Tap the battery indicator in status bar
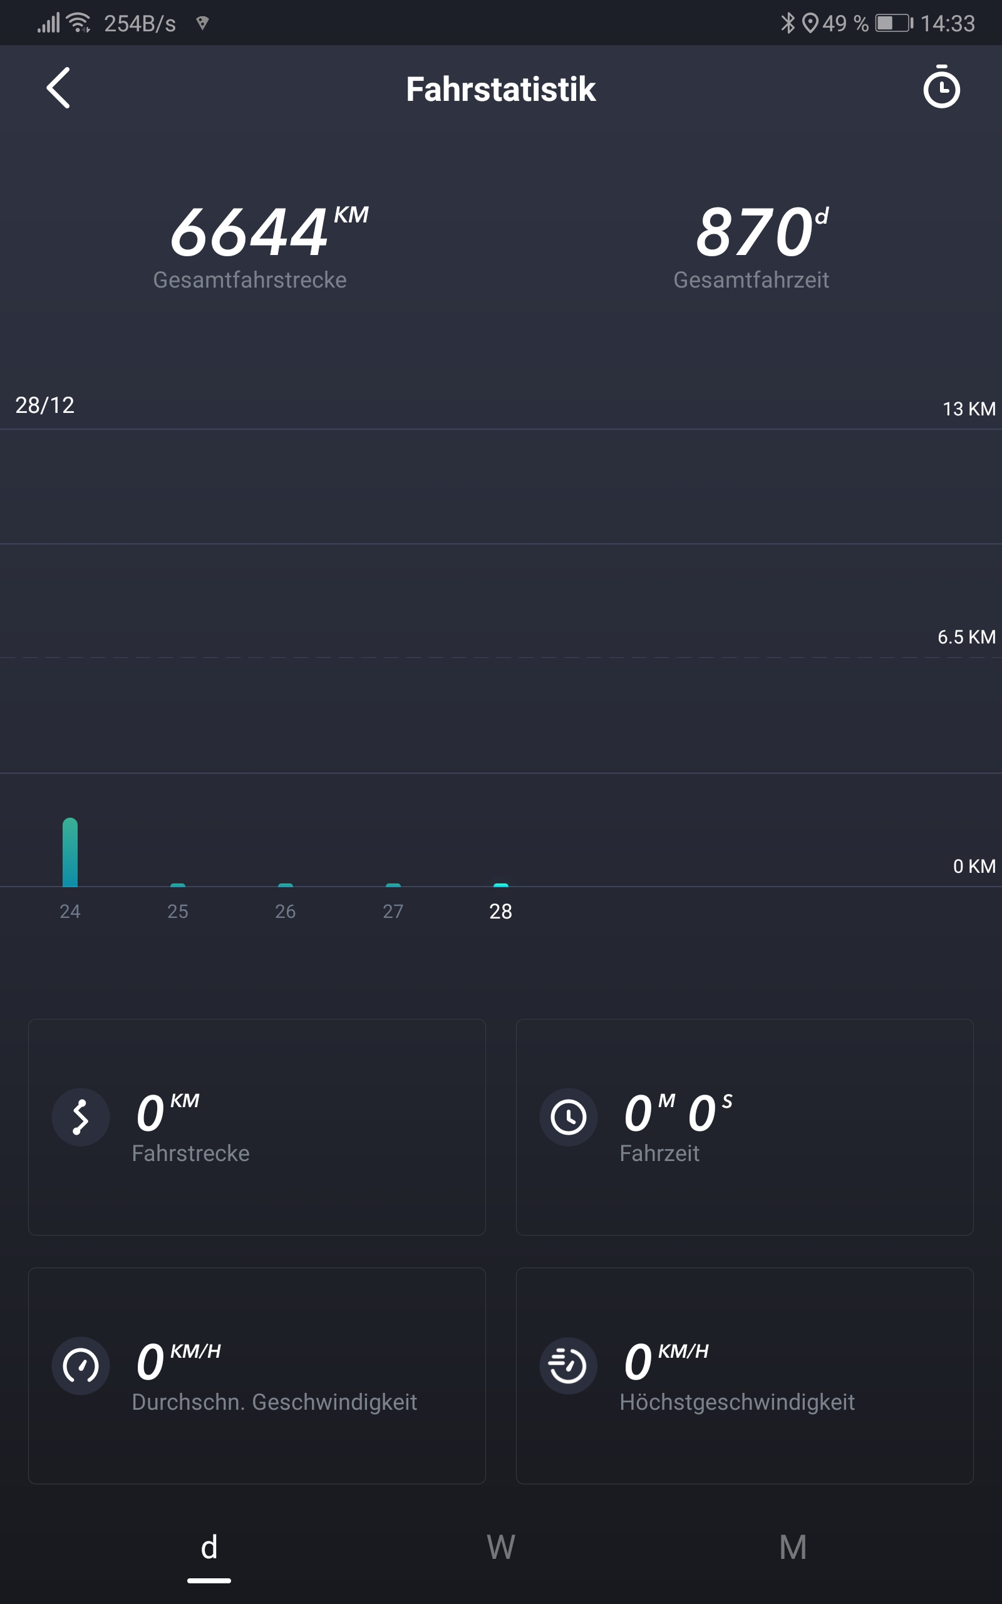This screenshot has height=1604, width=1002. (893, 23)
